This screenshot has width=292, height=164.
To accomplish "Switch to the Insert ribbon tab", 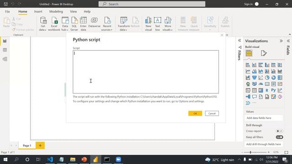I will click(38, 11).
